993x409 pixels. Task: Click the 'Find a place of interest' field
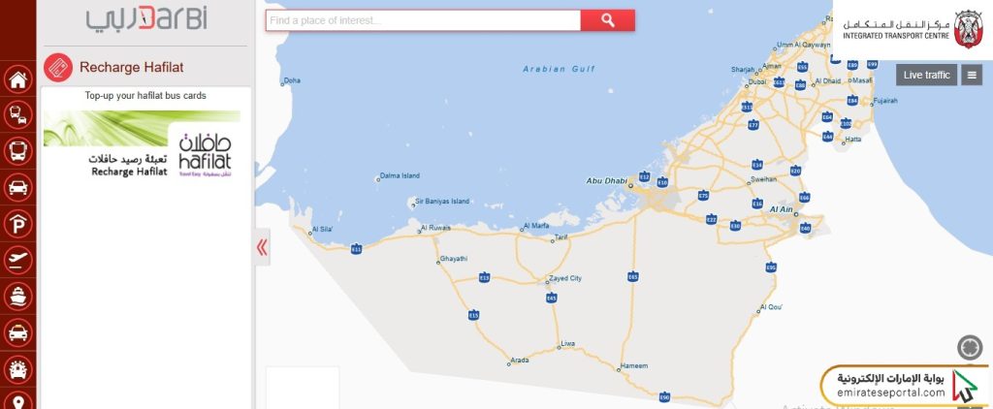[x=423, y=20]
